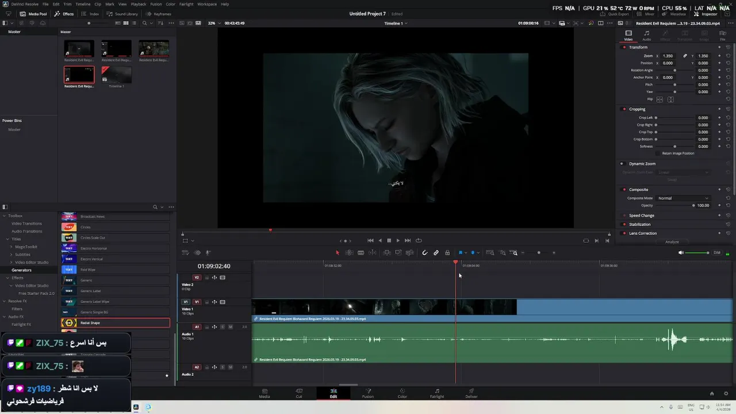
Task: Jump to the first frame
Action: pyautogui.click(x=370, y=240)
